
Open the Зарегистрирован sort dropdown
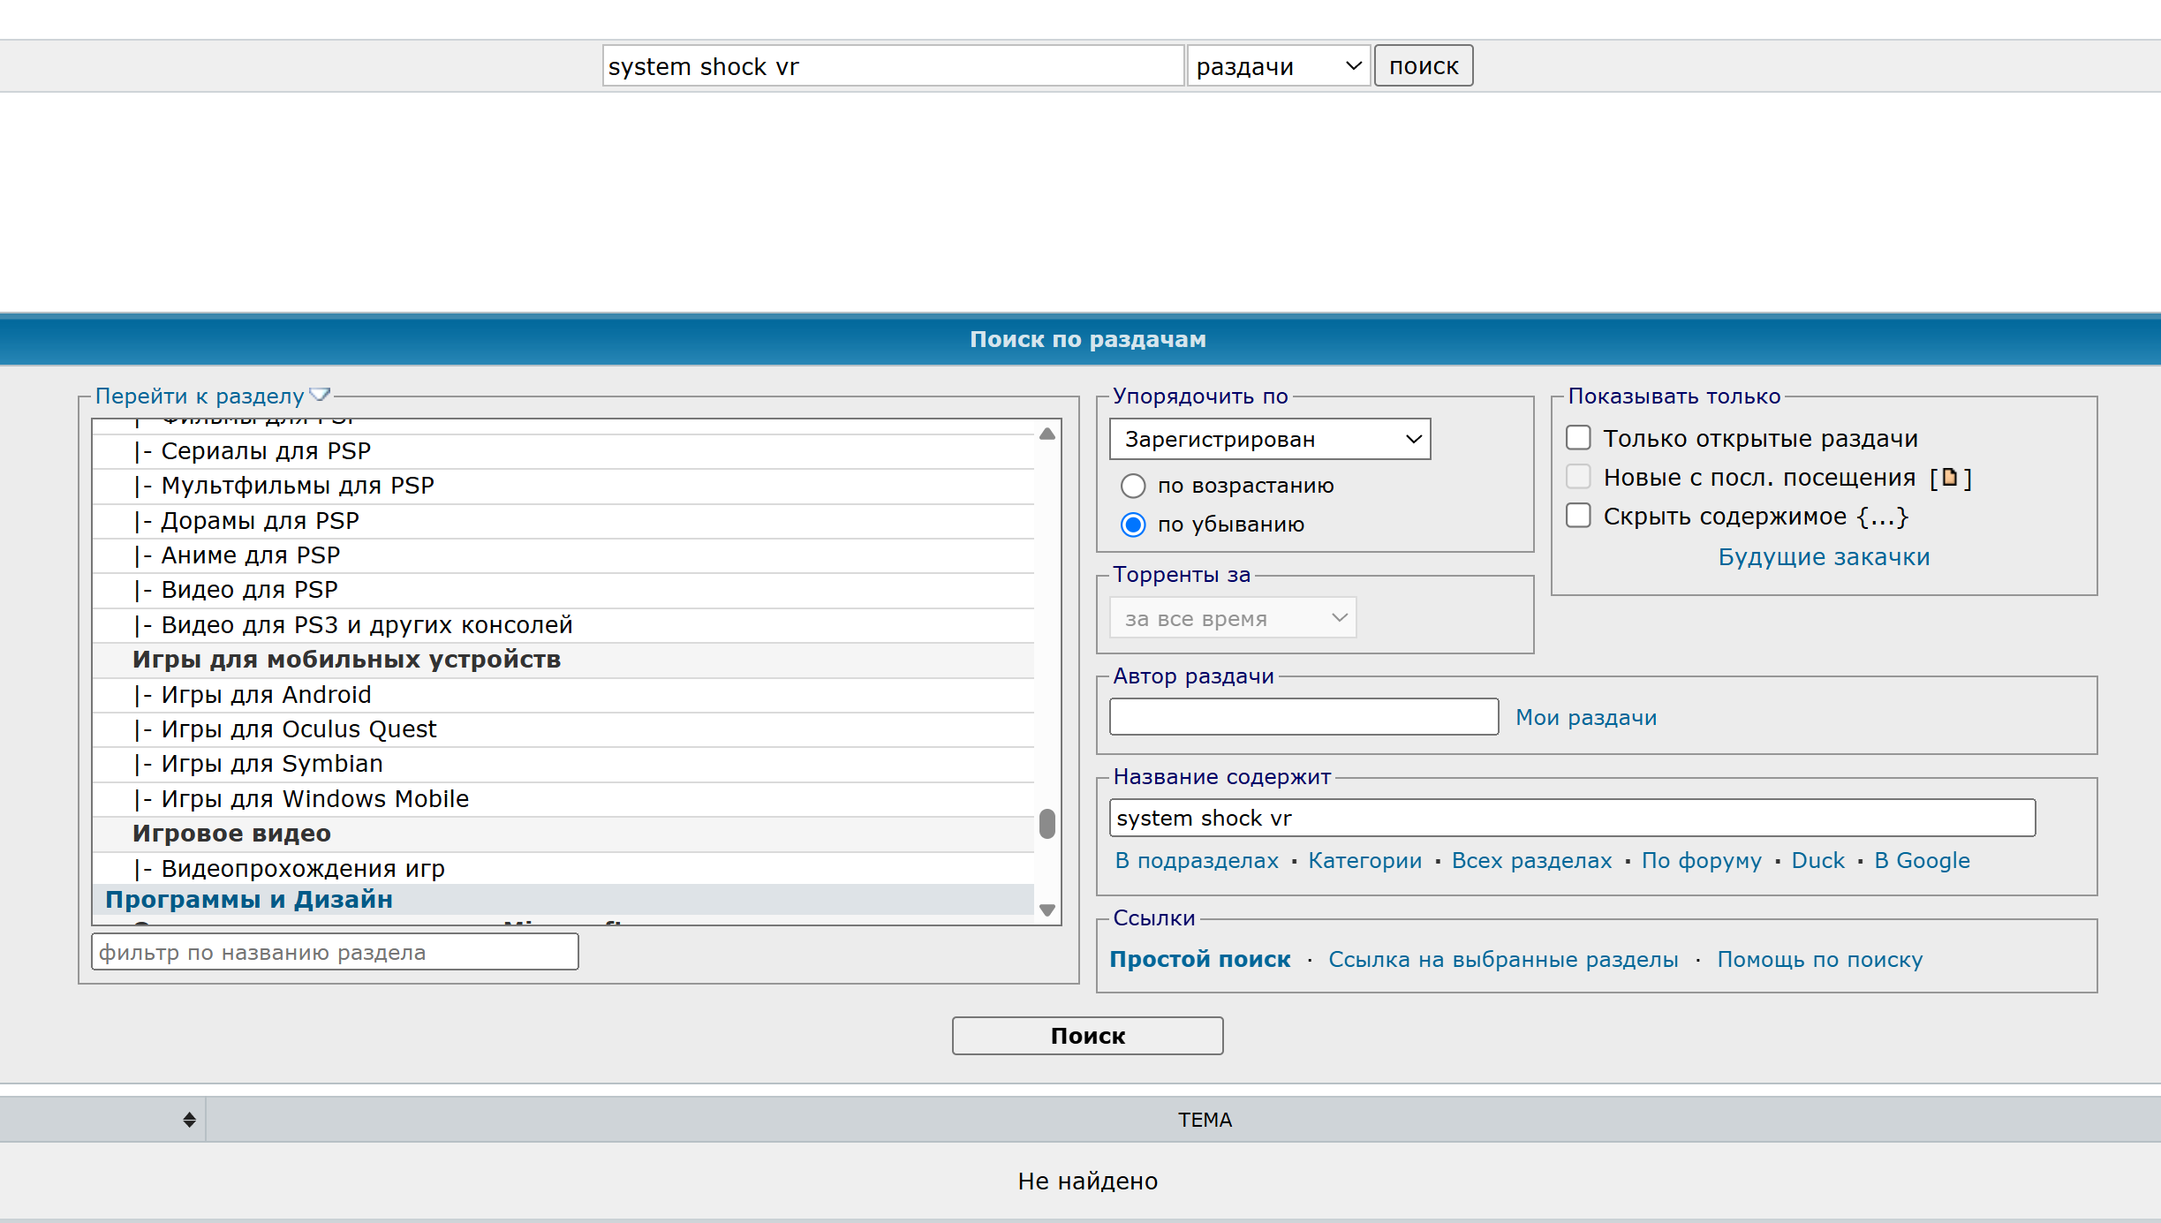tap(1270, 439)
